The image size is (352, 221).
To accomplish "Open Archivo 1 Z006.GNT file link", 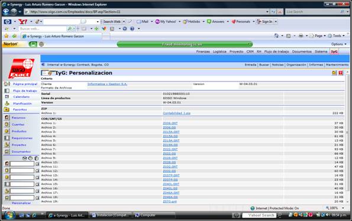I will click(x=170, y=123).
